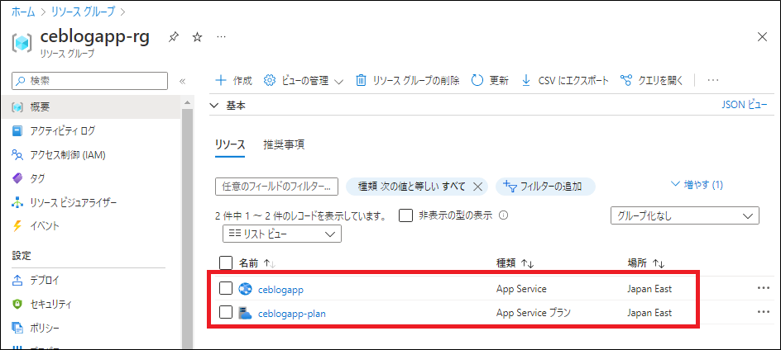Click the sidebar vertical scrollbar
Viewport: 781px width, 350px height.
click(x=187, y=229)
